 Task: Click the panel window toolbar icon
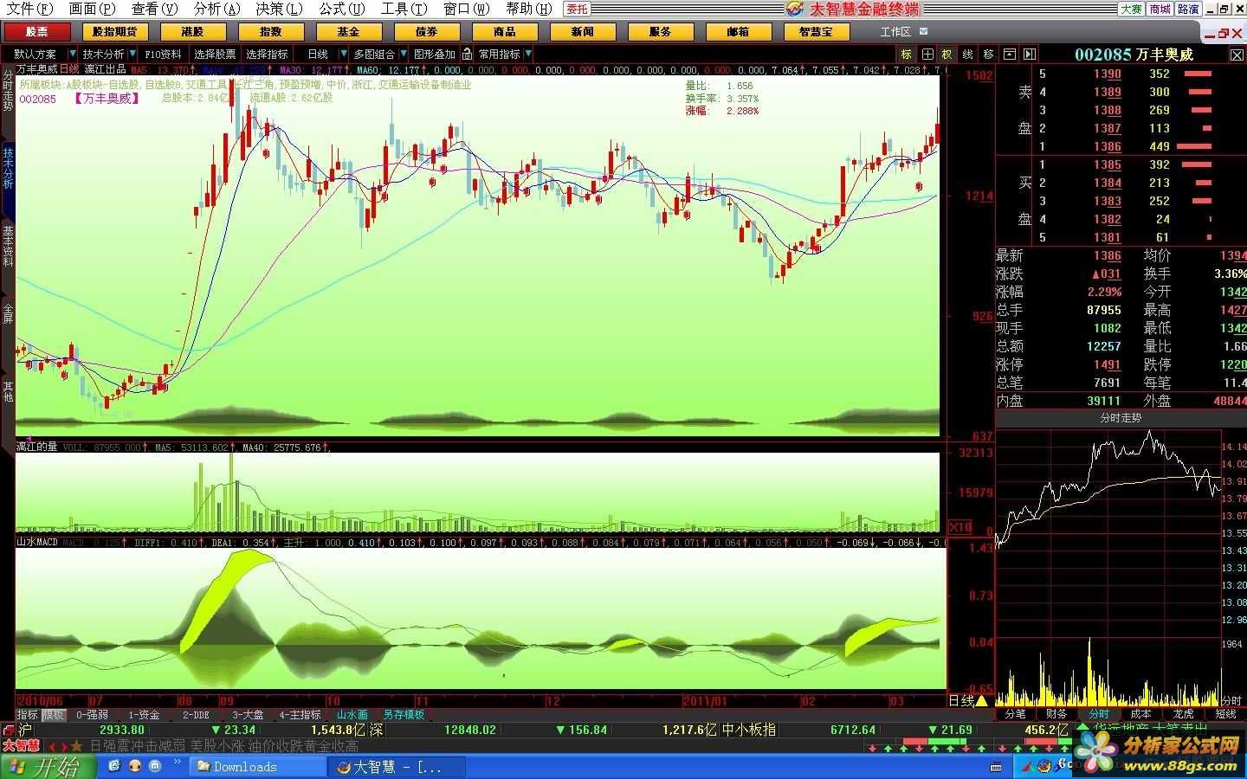[x=1009, y=54]
